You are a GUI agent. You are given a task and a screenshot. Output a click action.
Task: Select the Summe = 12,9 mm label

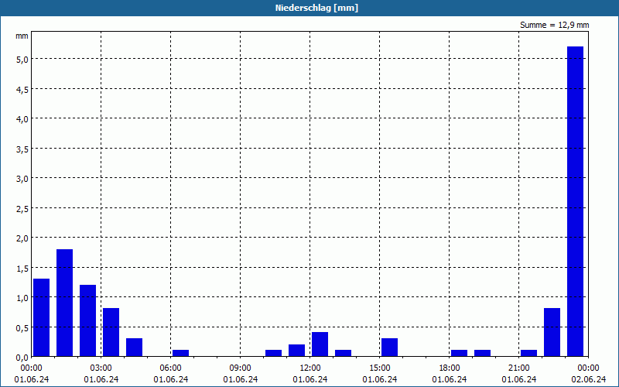[x=554, y=25]
